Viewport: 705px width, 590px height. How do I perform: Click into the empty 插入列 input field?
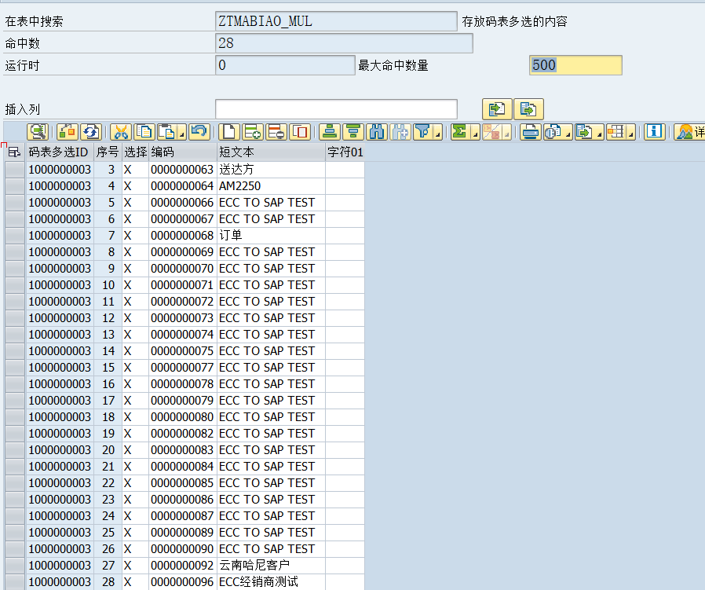point(336,109)
